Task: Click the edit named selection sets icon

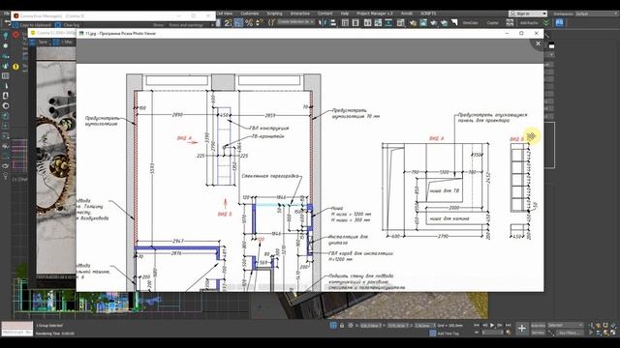Action: click(271, 23)
